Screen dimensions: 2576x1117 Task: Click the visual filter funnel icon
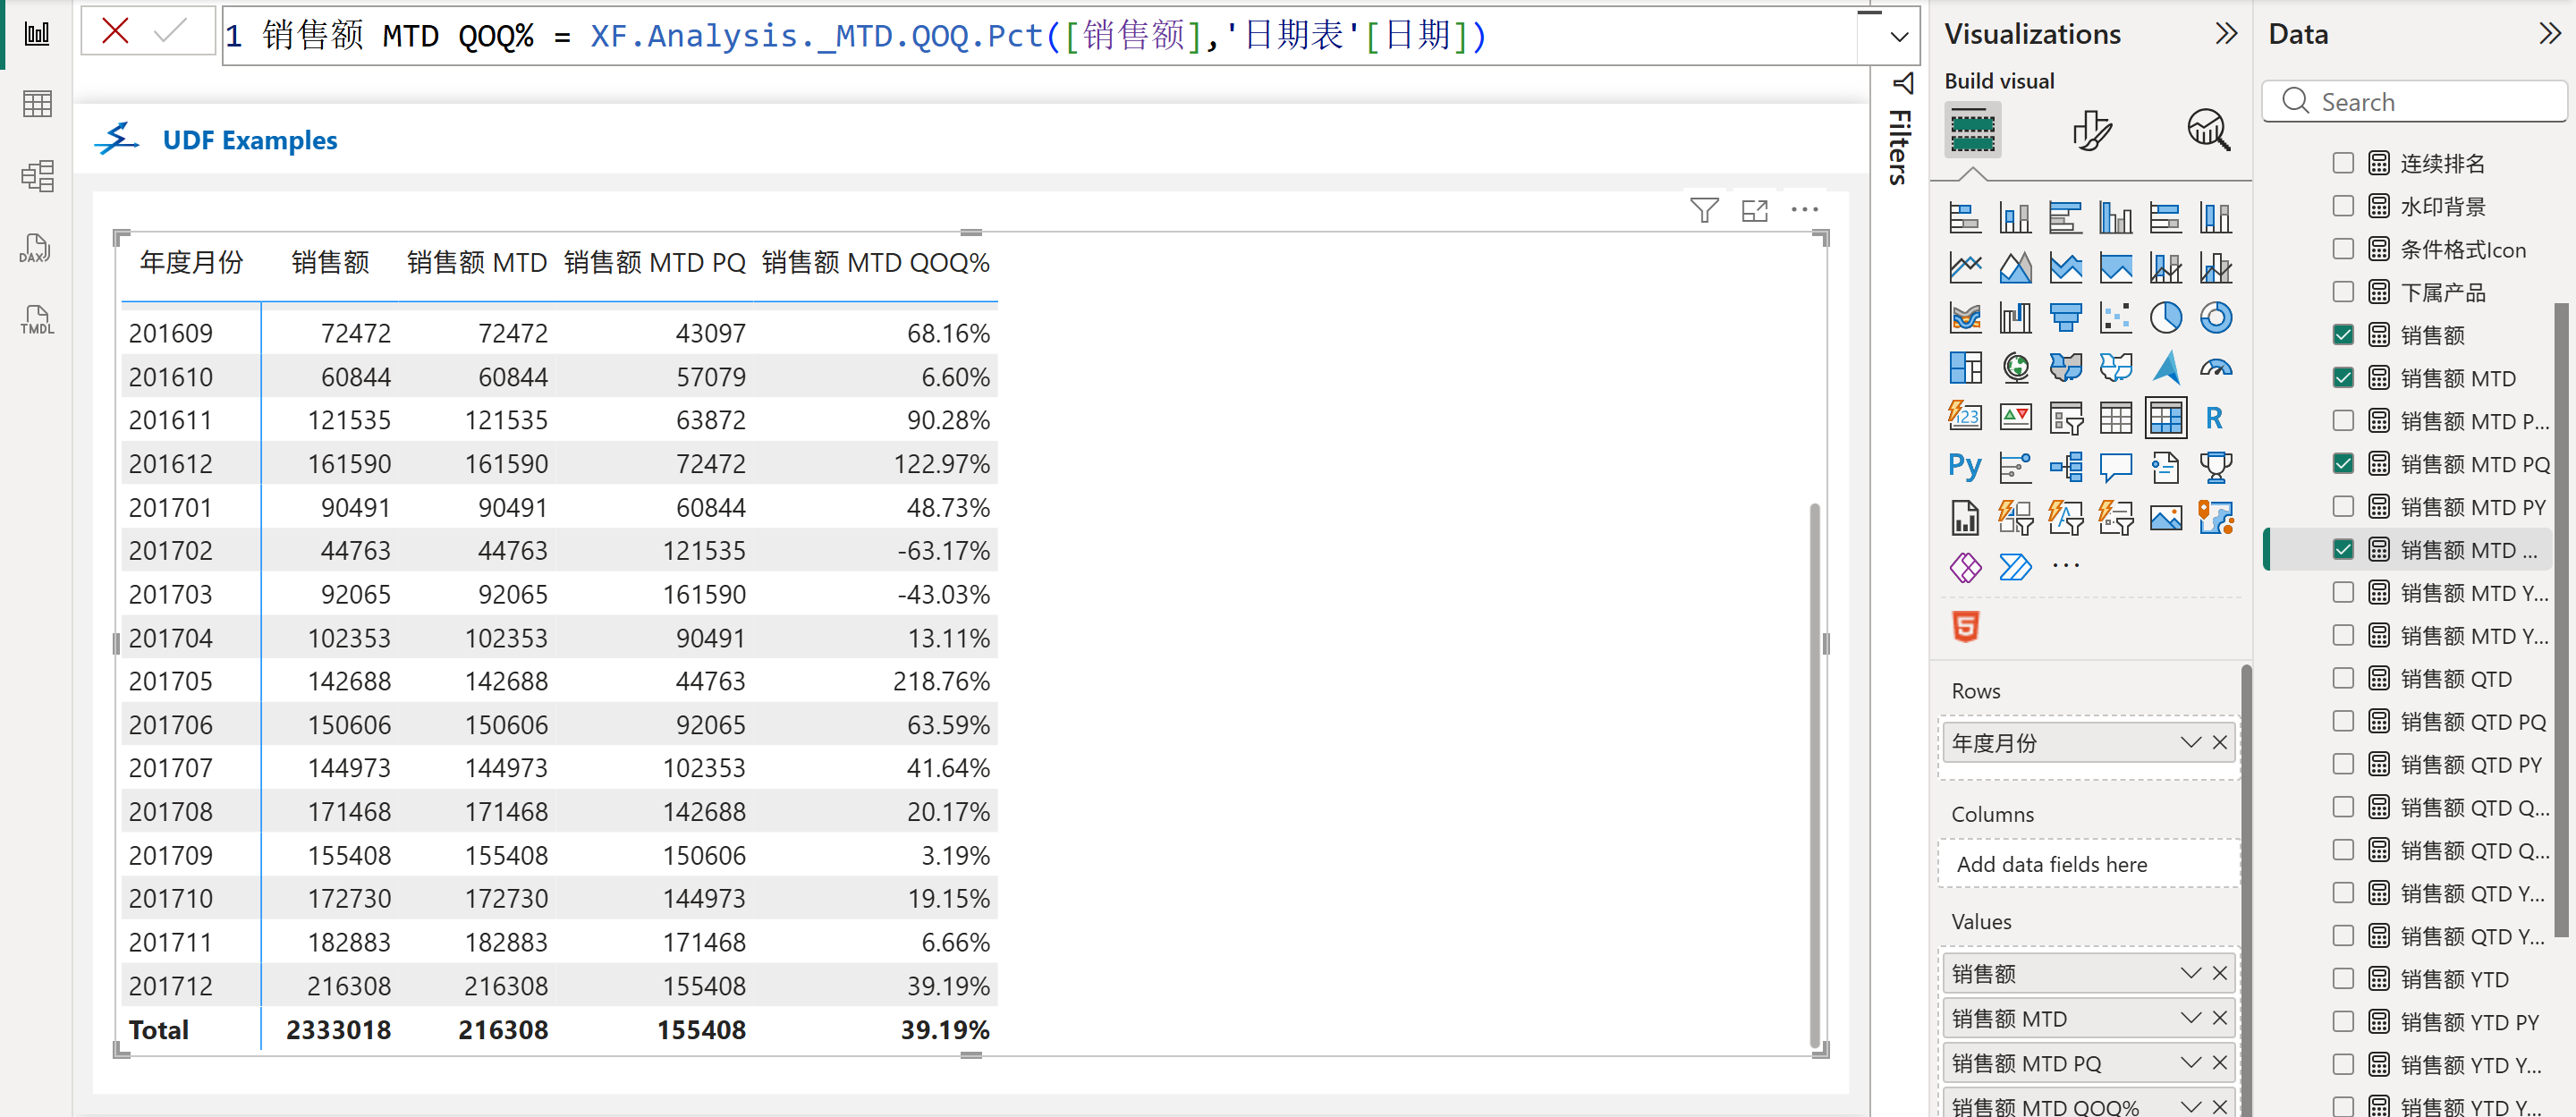(1704, 210)
